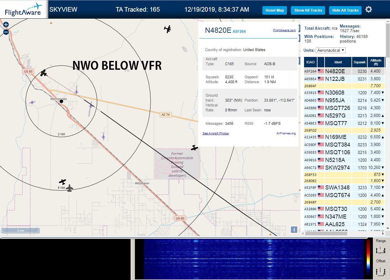This screenshot has height=280, width=390.
Task: Open FlightAware.com link in aircraft panel
Action: tap(284, 30)
